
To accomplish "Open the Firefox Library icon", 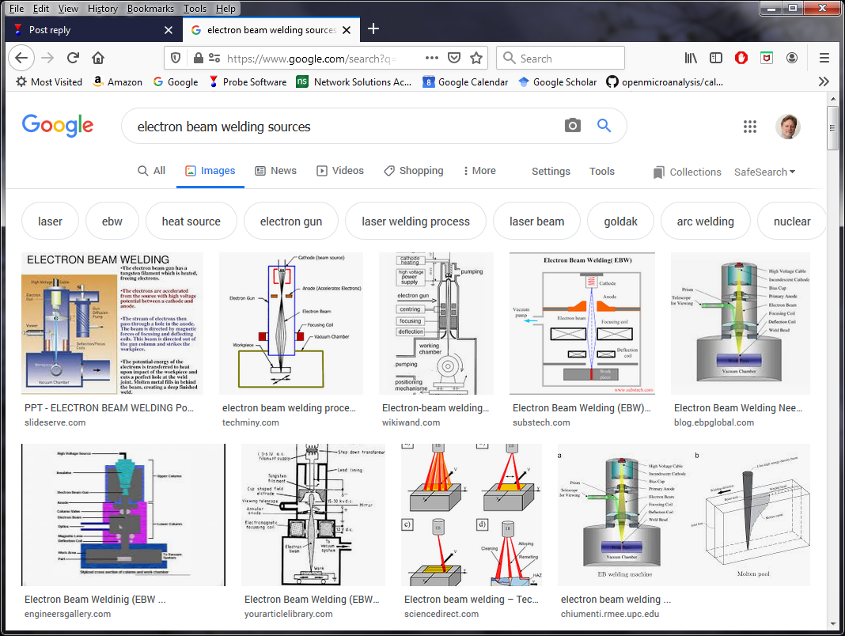I will coord(691,58).
